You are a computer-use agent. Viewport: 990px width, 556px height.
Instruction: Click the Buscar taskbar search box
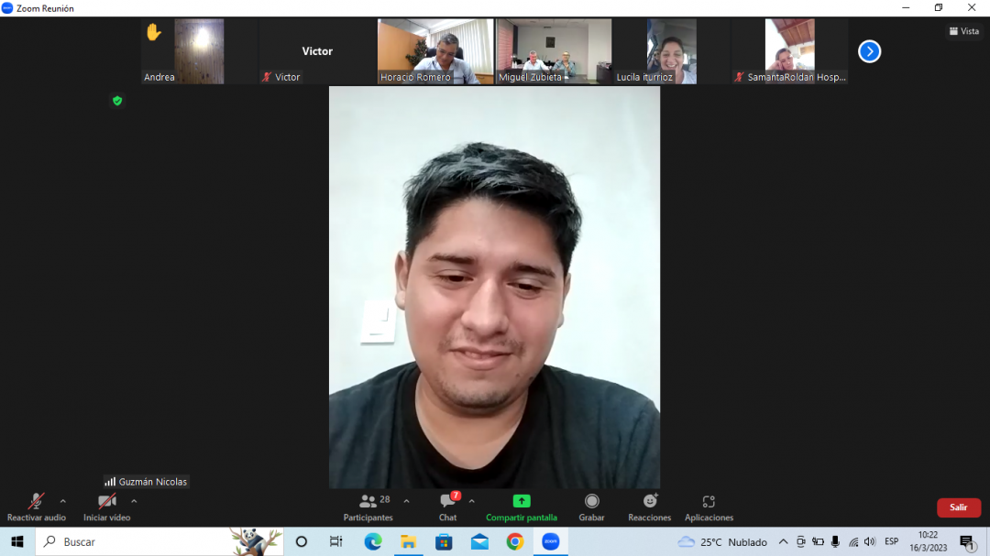click(x=159, y=541)
